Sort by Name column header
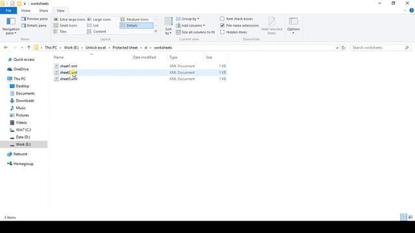This screenshot has height=233, width=415. [91, 58]
